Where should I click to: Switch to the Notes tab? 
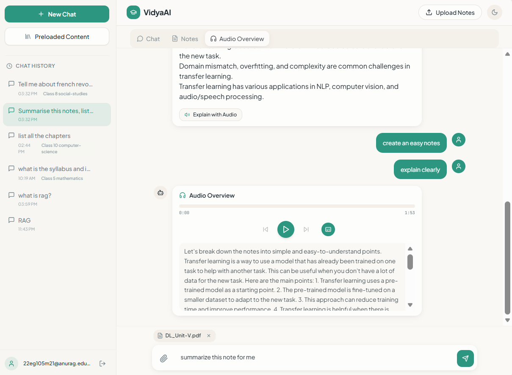pyautogui.click(x=185, y=39)
